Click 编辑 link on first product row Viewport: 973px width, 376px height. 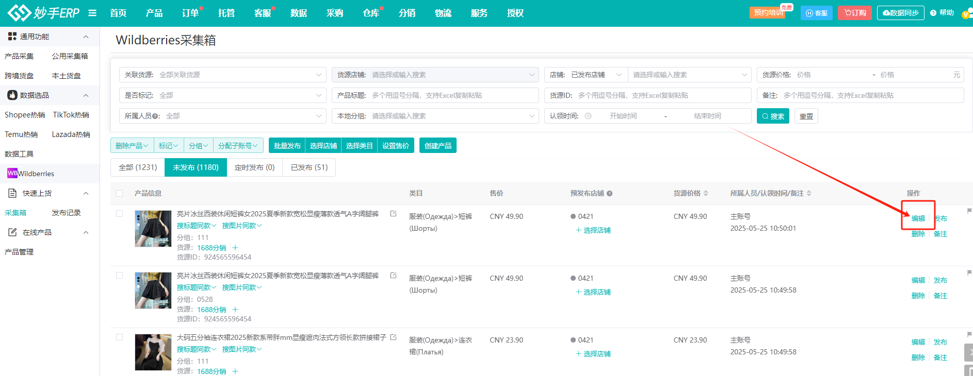918,218
